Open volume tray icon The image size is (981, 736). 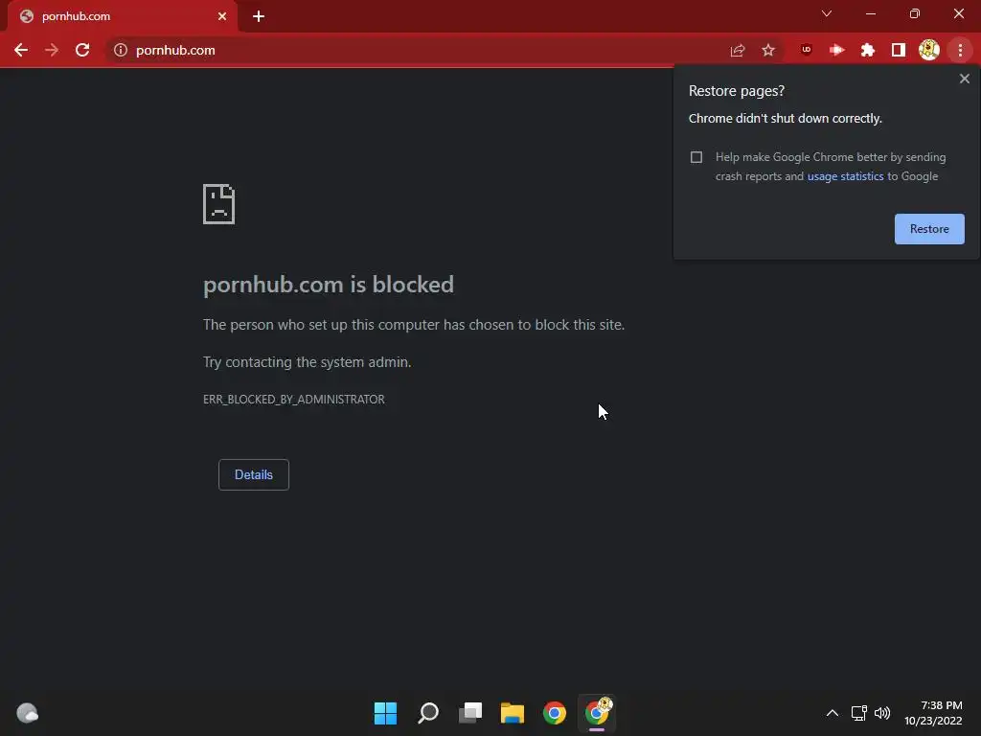tap(882, 713)
